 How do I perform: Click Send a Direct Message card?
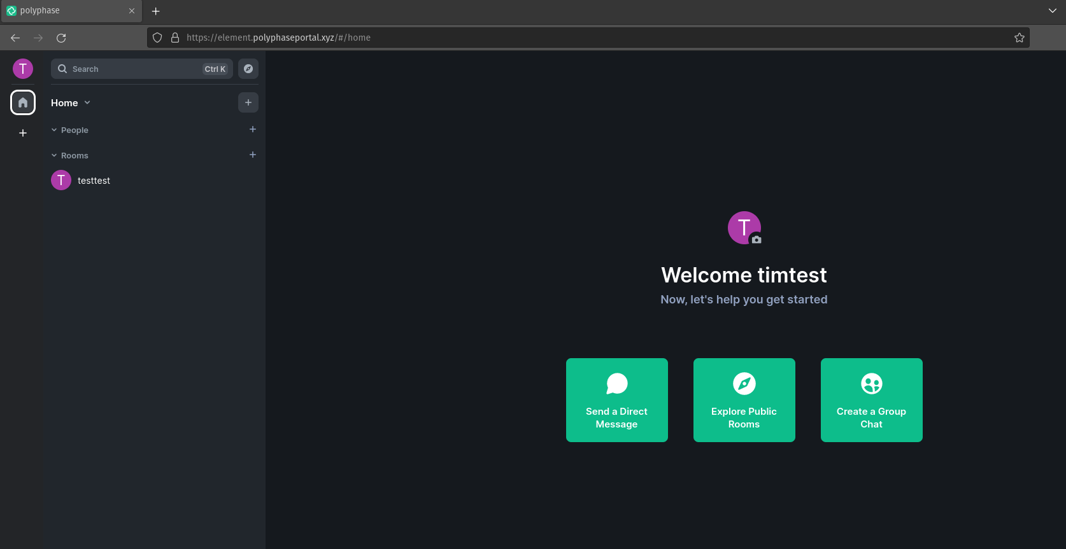click(617, 400)
